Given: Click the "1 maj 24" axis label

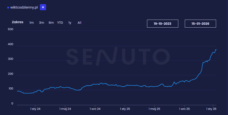Looking at the screenshot, I should click(65, 109).
